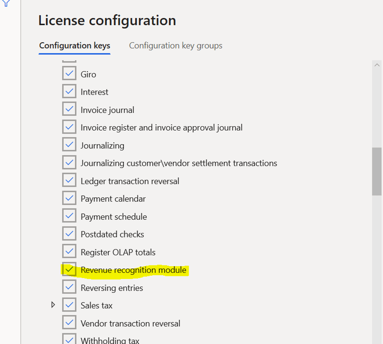Disable the Revenue recognition module checkbox
This screenshot has height=344, width=383.
(x=69, y=270)
